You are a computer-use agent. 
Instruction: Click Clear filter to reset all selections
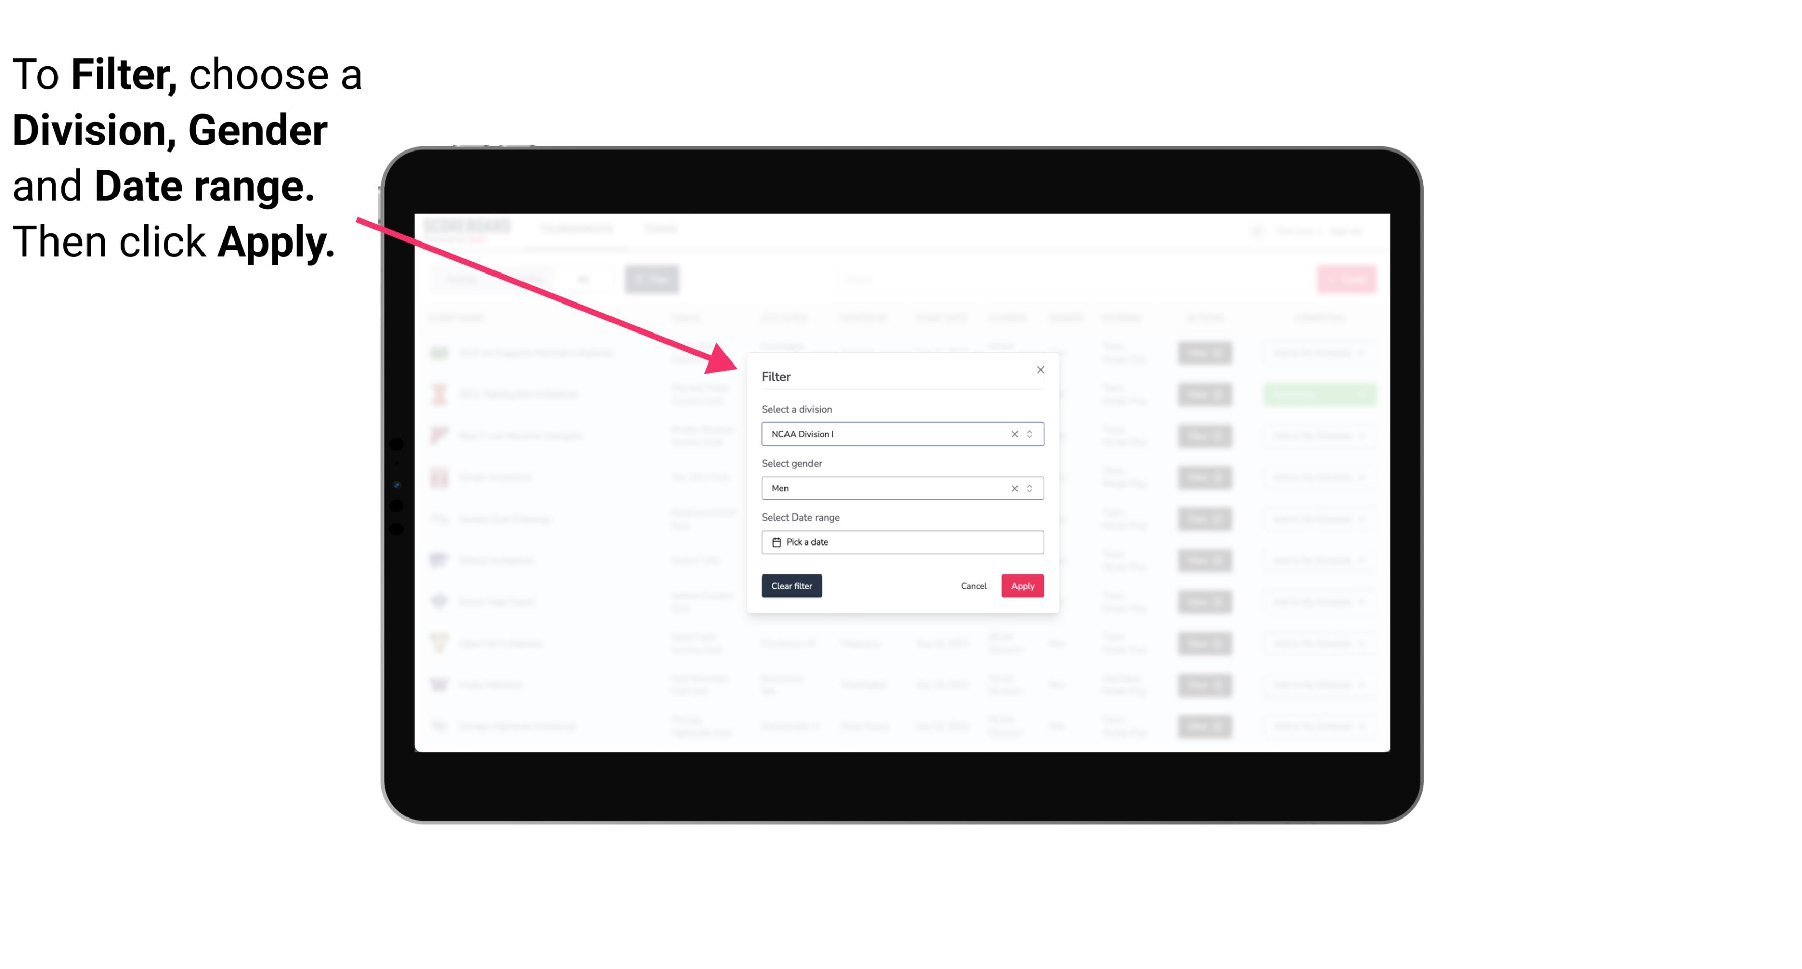(x=792, y=586)
